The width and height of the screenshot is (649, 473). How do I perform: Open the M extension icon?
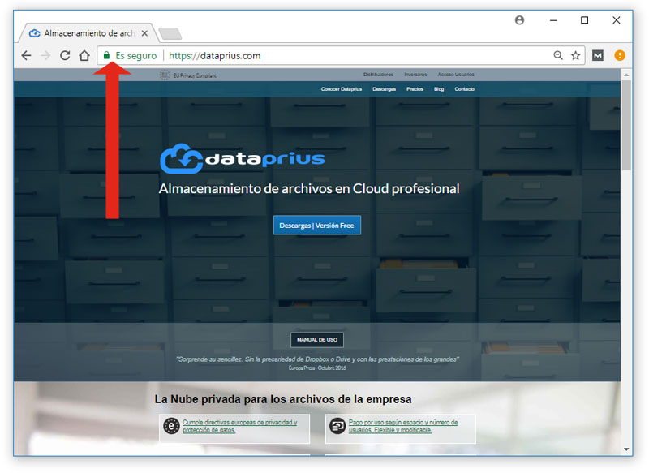[x=598, y=55]
